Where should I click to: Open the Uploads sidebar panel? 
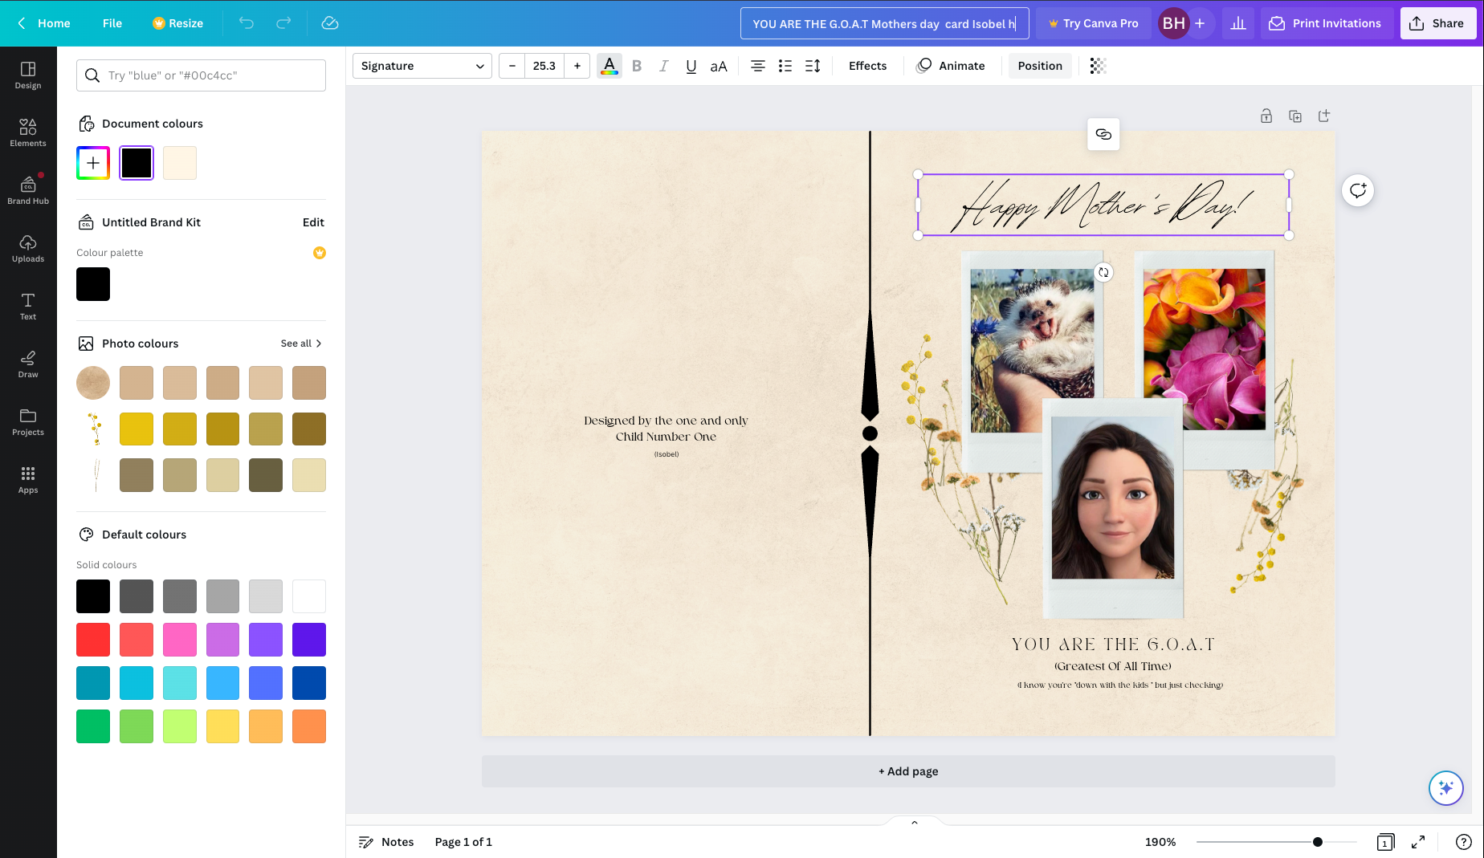(28, 248)
